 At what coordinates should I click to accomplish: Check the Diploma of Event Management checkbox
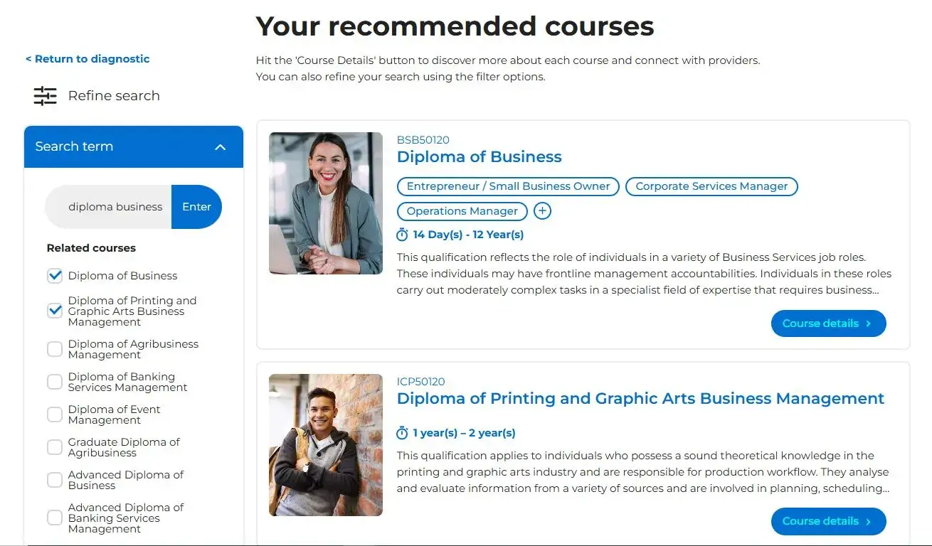click(x=54, y=414)
